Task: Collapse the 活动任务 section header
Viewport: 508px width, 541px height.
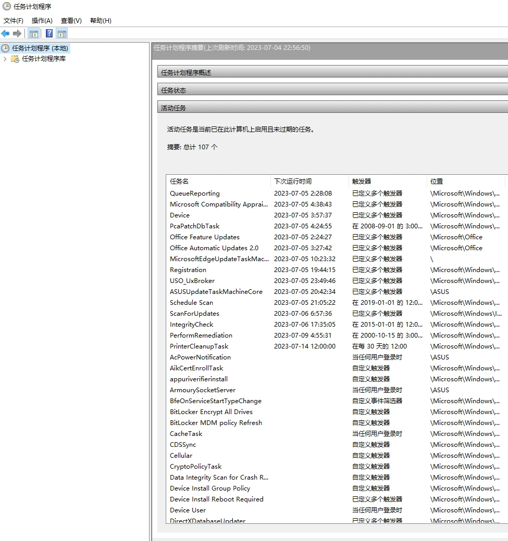Action: pos(332,108)
